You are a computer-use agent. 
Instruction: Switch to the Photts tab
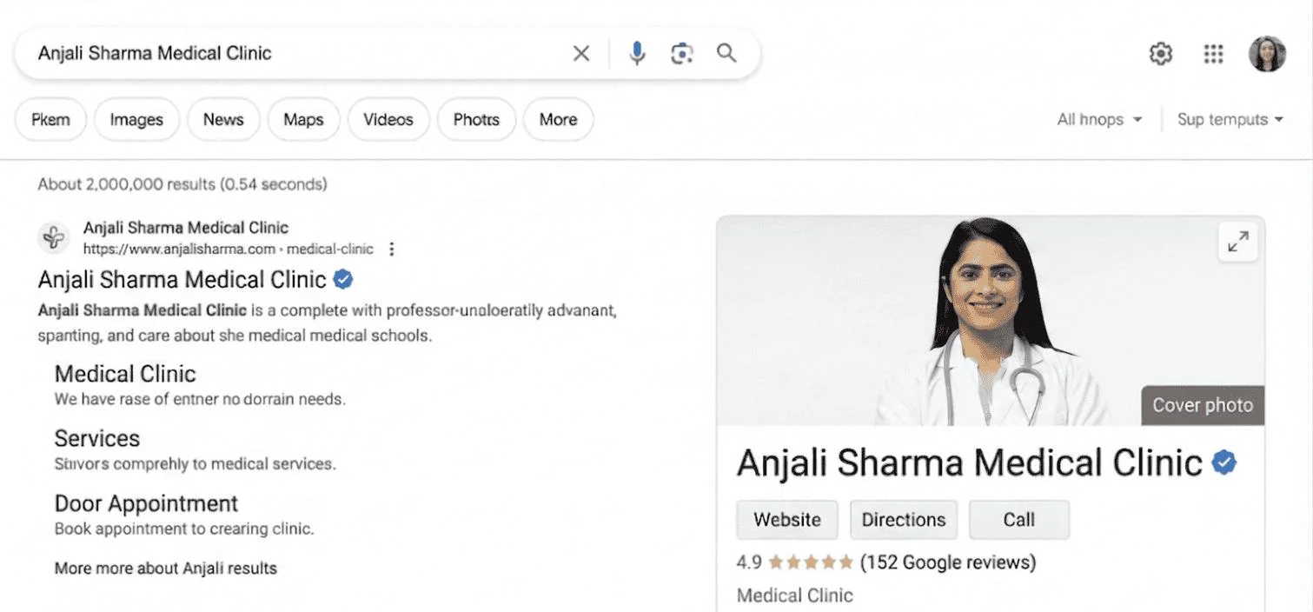tap(476, 120)
